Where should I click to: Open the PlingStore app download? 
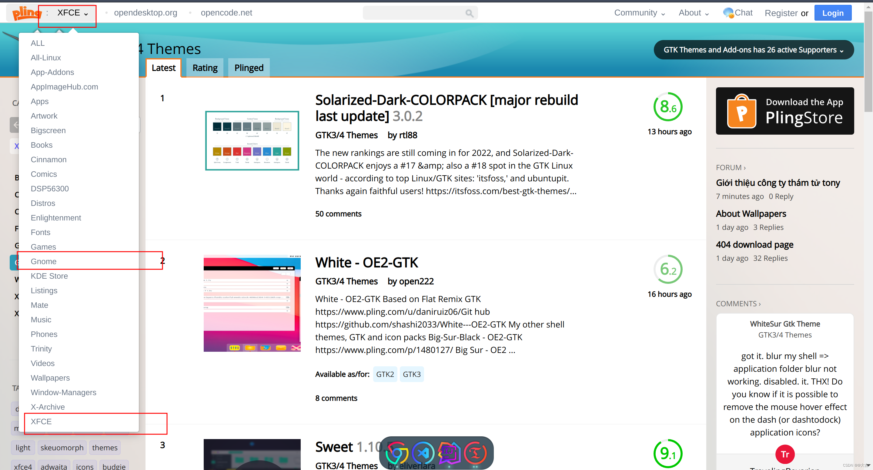(x=784, y=111)
